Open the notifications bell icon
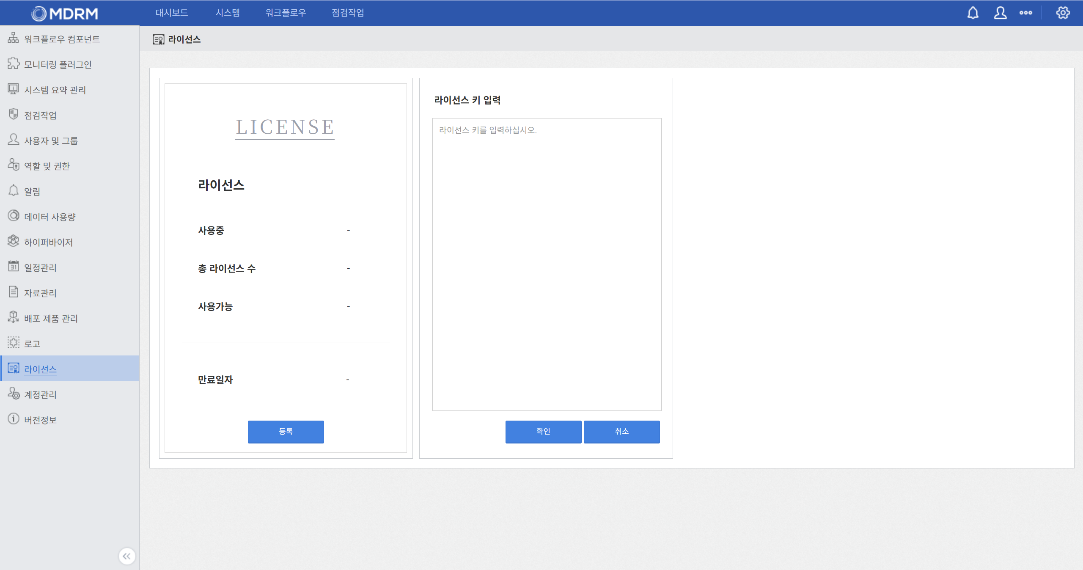This screenshot has width=1083, height=570. (973, 13)
